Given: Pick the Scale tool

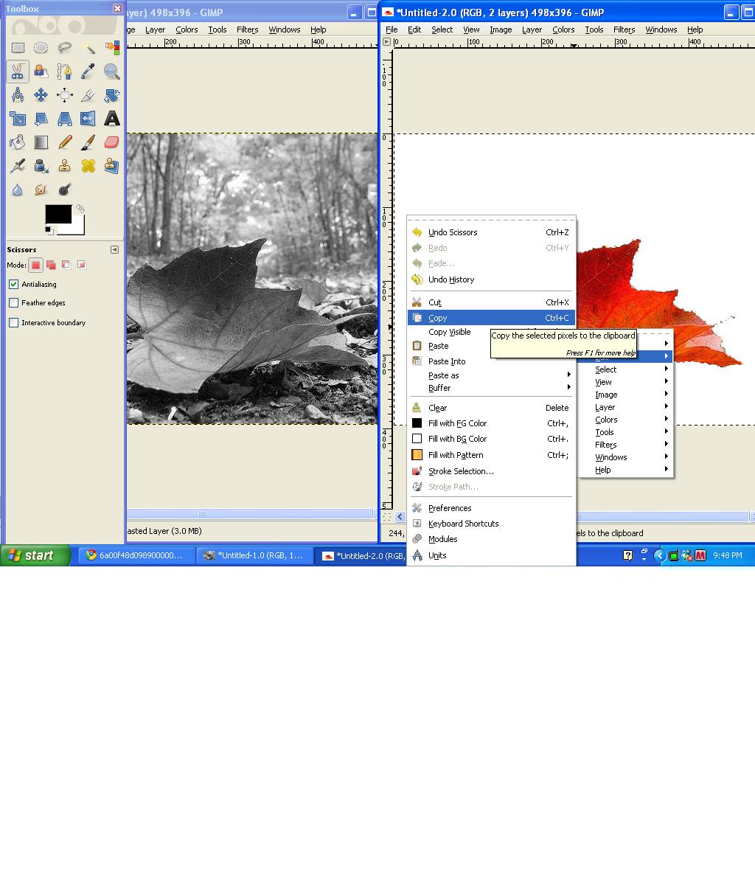Looking at the screenshot, I should pos(18,119).
